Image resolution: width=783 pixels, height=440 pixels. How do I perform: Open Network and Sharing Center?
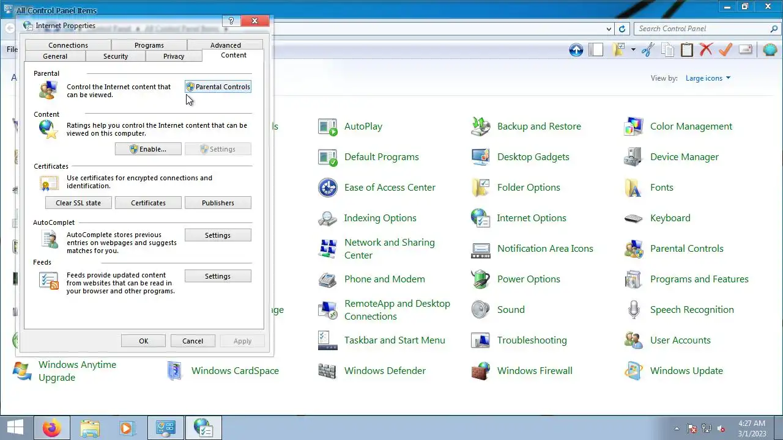click(376, 249)
